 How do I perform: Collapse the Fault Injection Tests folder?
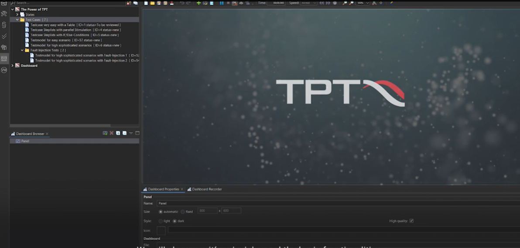click(22, 50)
